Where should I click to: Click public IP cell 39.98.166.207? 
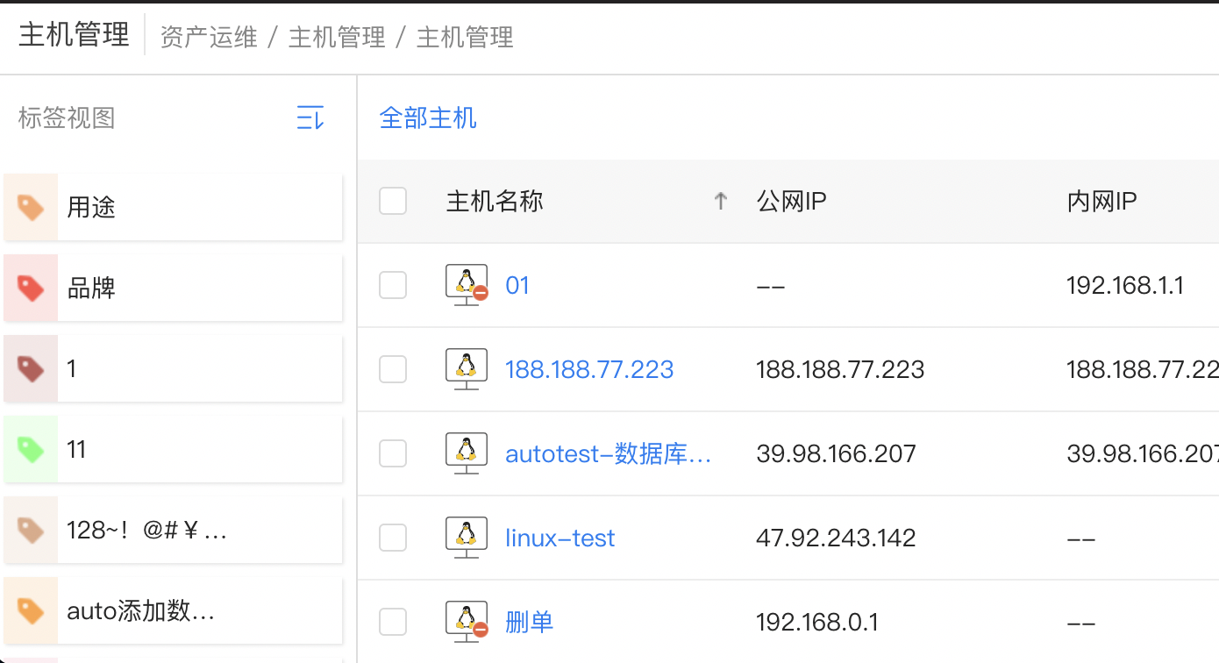(x=836, y=454)
